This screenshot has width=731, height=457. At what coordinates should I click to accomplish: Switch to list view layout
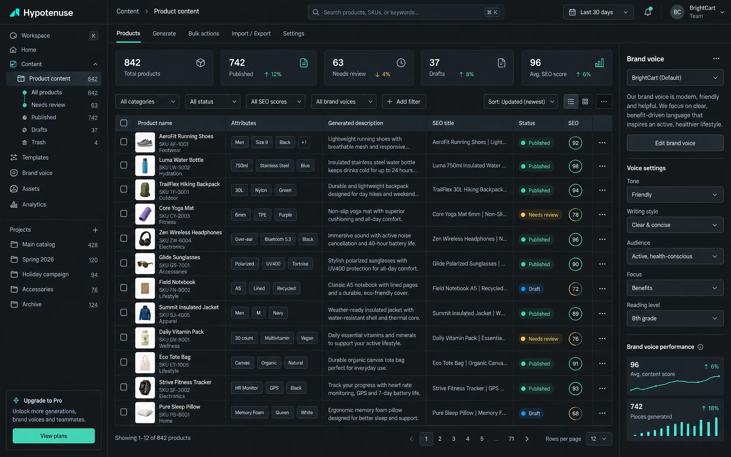point(571,102)
